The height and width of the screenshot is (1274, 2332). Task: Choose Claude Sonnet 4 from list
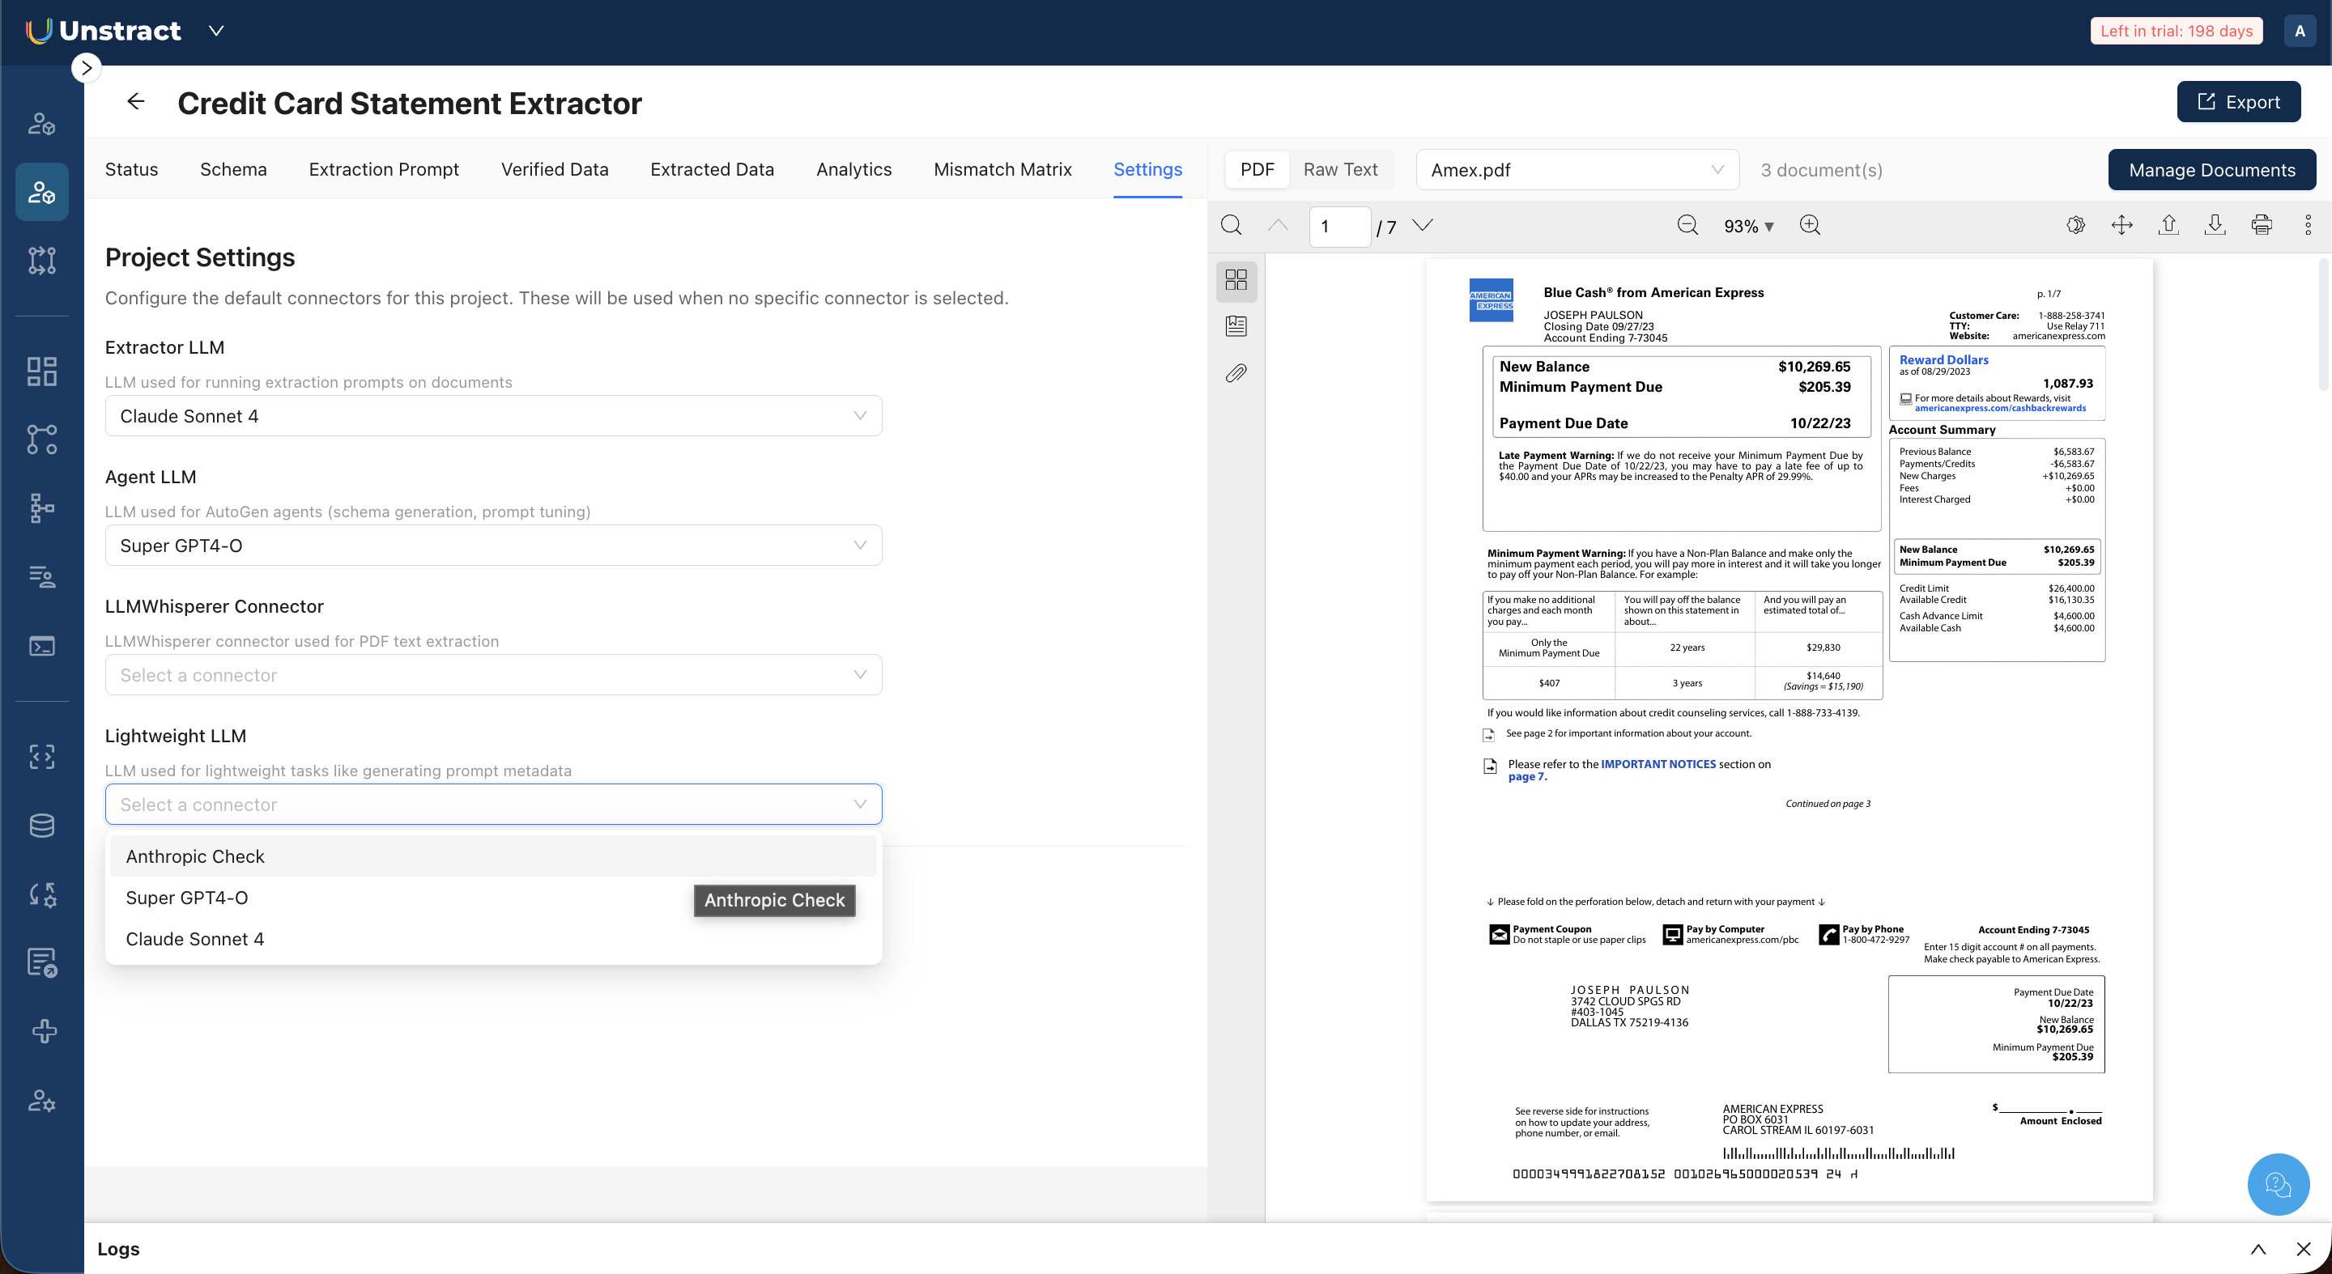[x=194, y=939]
